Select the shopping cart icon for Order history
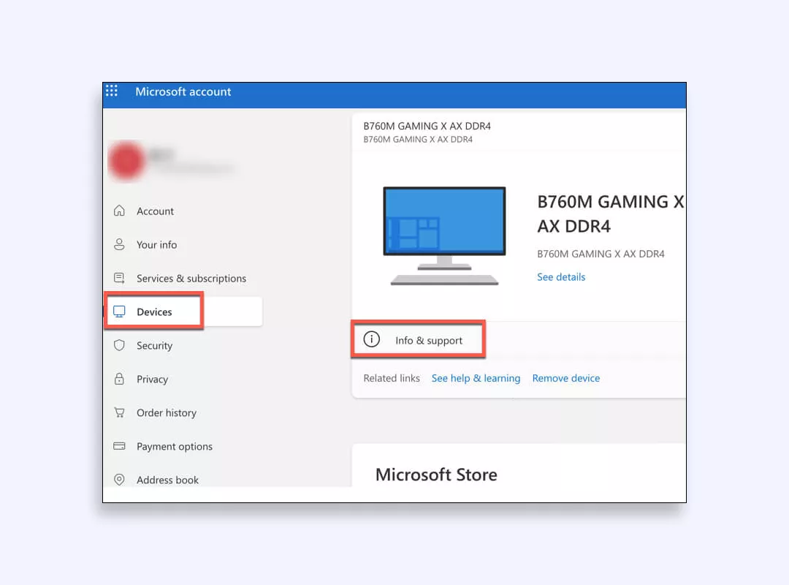Viewport: 789px width, 585px height. [x=120, y=412]
